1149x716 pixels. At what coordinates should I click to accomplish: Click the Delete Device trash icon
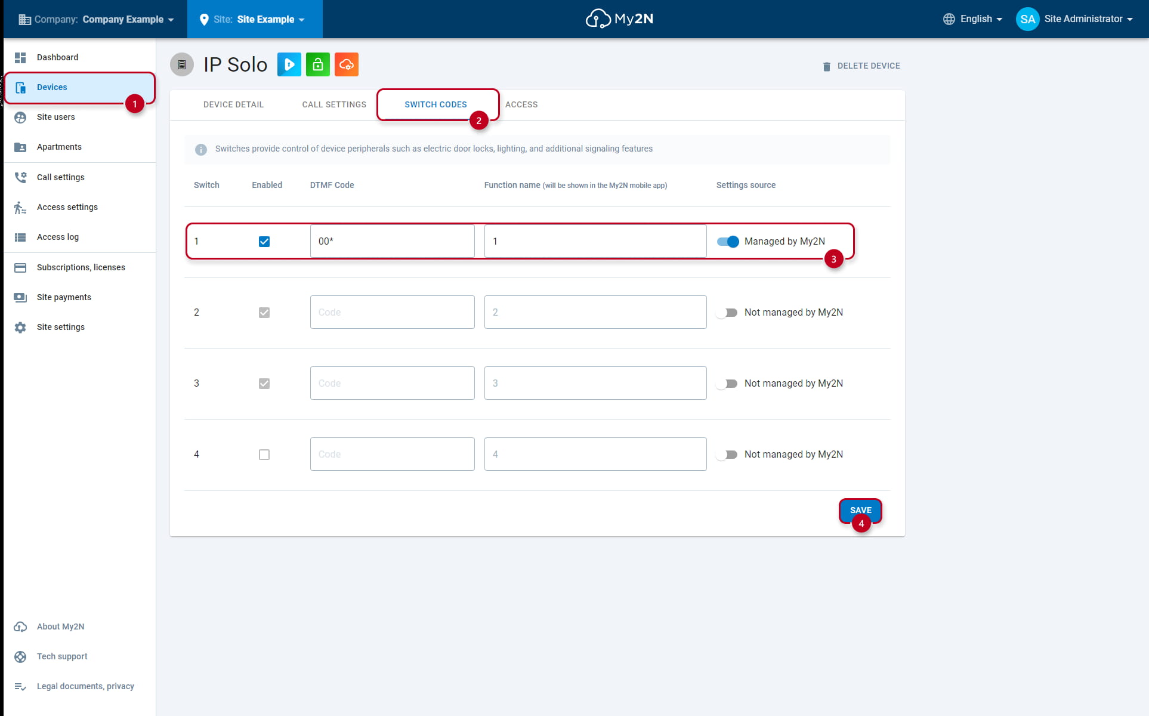tap(826, 66)
